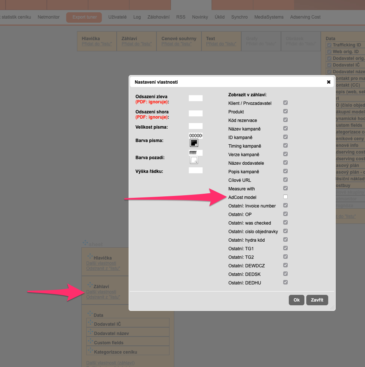Click the Velikost písma input field
This screenshot has width=365, height=367.
click(x=196, y=126)
